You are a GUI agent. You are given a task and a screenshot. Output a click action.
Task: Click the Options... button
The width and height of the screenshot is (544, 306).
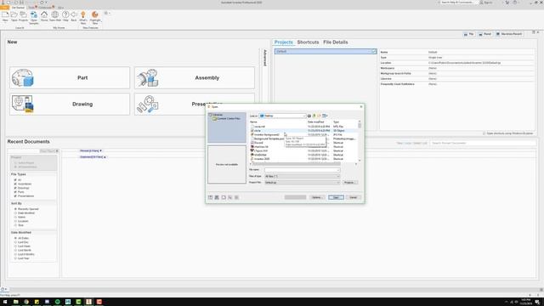point(317,197)
